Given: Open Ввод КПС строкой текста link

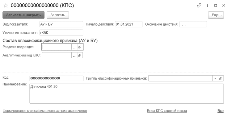Looking at the screenshot, I should click(167, 111).
